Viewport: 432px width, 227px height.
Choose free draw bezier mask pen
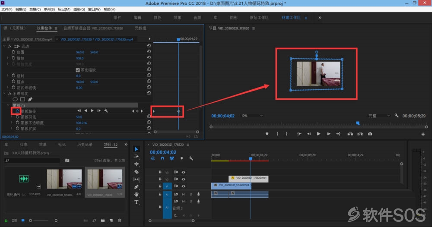tap(30, 99)
